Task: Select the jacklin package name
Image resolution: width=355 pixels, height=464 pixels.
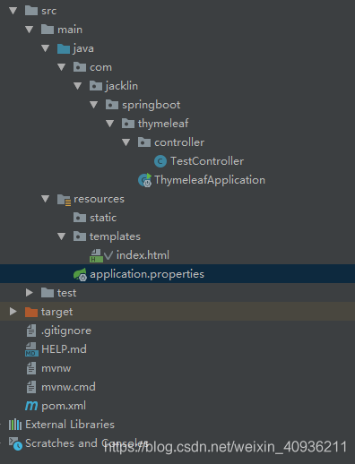Action: click(x=122, y=86)
